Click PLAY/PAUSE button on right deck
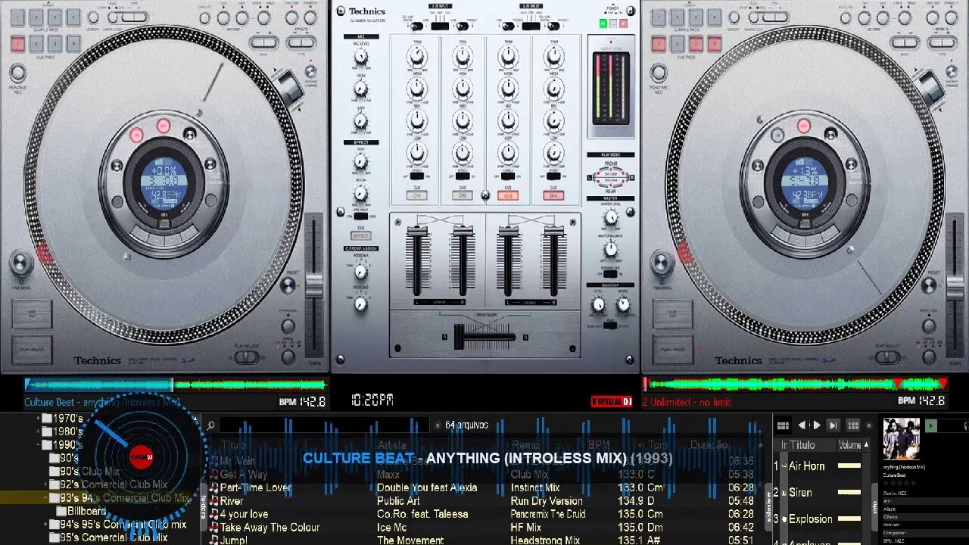 pos(672,350)
